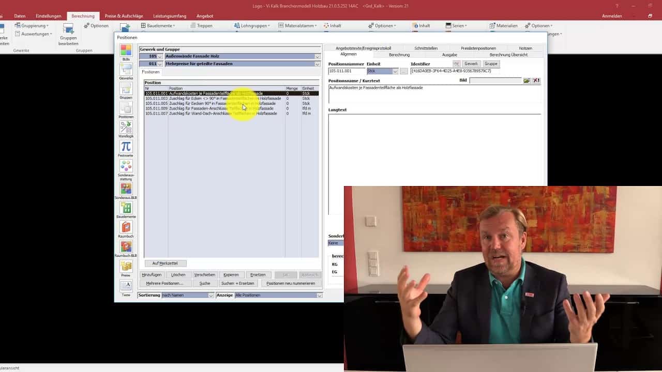Switch to the Berechnung Übersicht tab

[x=508, y=55]
